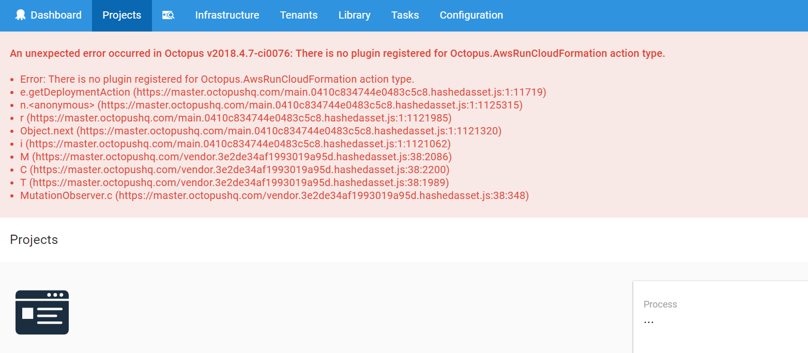Click the MutationObserver.c vendor script link

click(x=275, y=195)
